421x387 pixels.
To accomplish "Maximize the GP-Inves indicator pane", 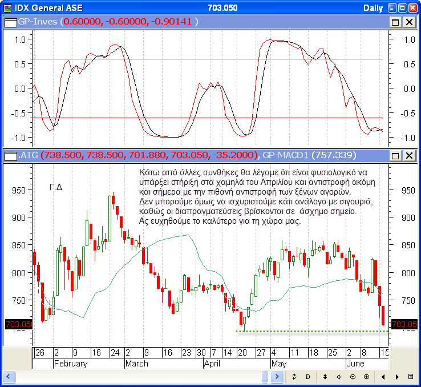I will (x=395, y=22).
